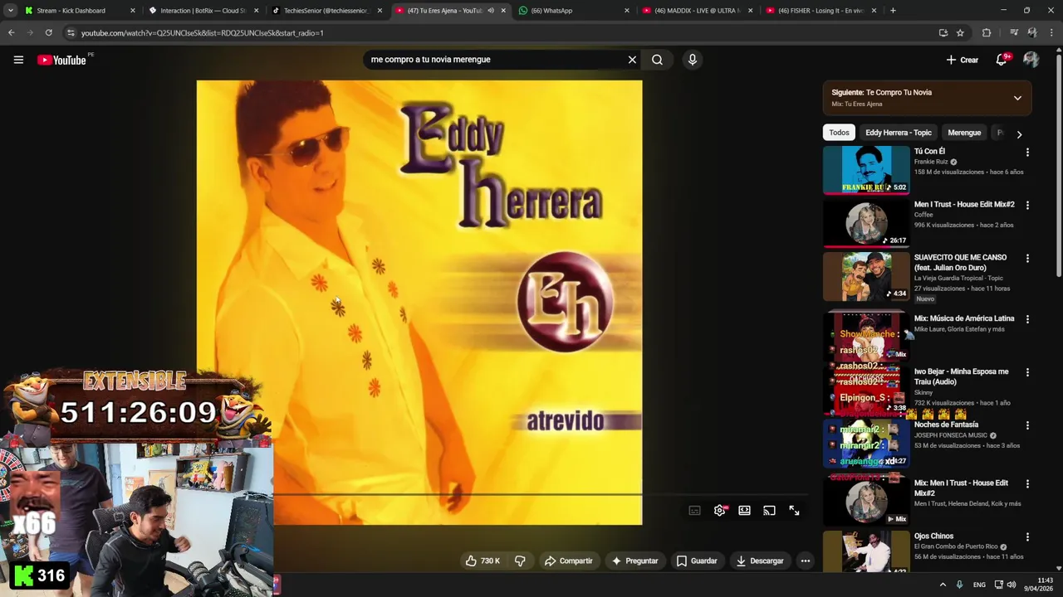
Task: Install app icon in the address bar
Action: pyautogui.click(x=943, y=33)
